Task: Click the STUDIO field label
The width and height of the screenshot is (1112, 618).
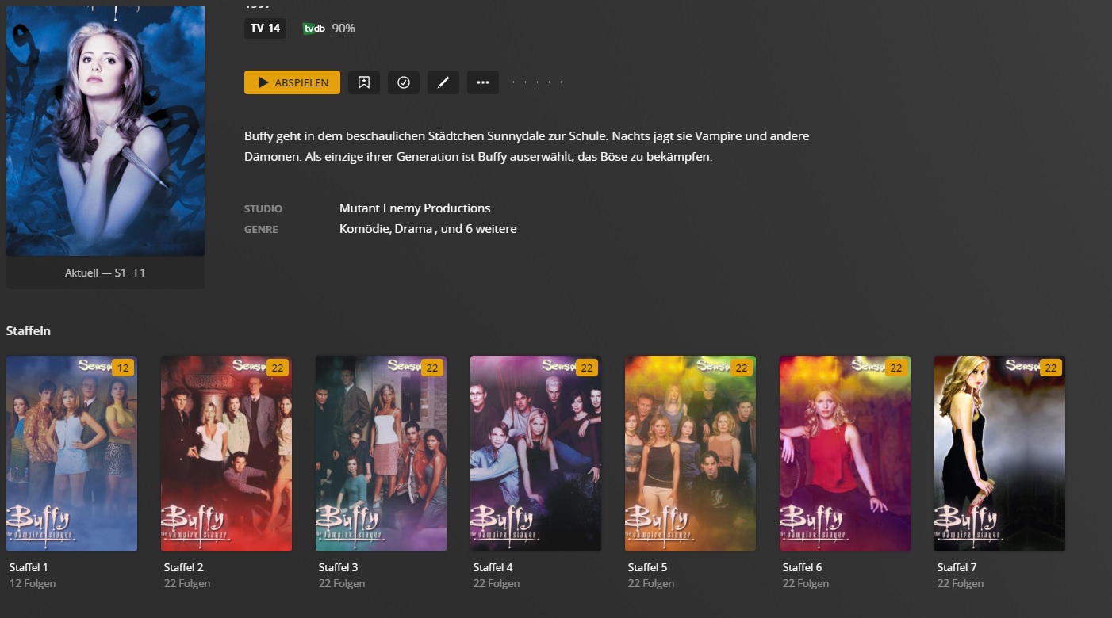Action: (x=263, y=209)
